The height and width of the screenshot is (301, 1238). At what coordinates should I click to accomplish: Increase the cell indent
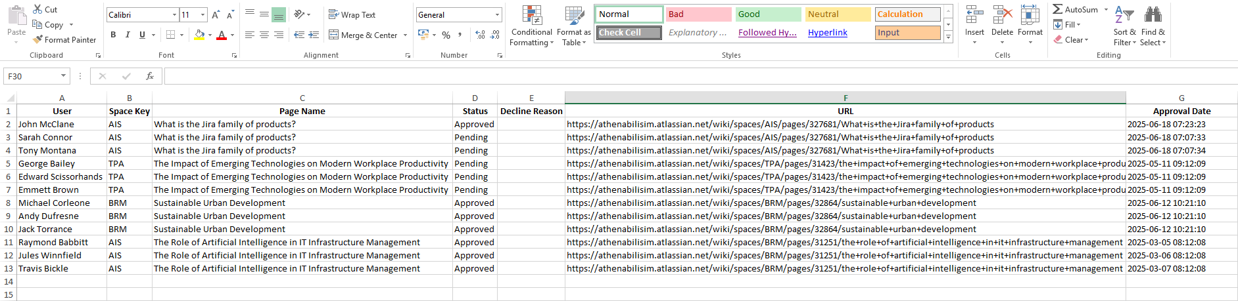[314, 35]
